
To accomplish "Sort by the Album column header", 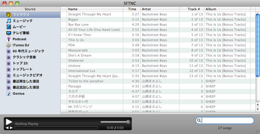I will (227, 9).
